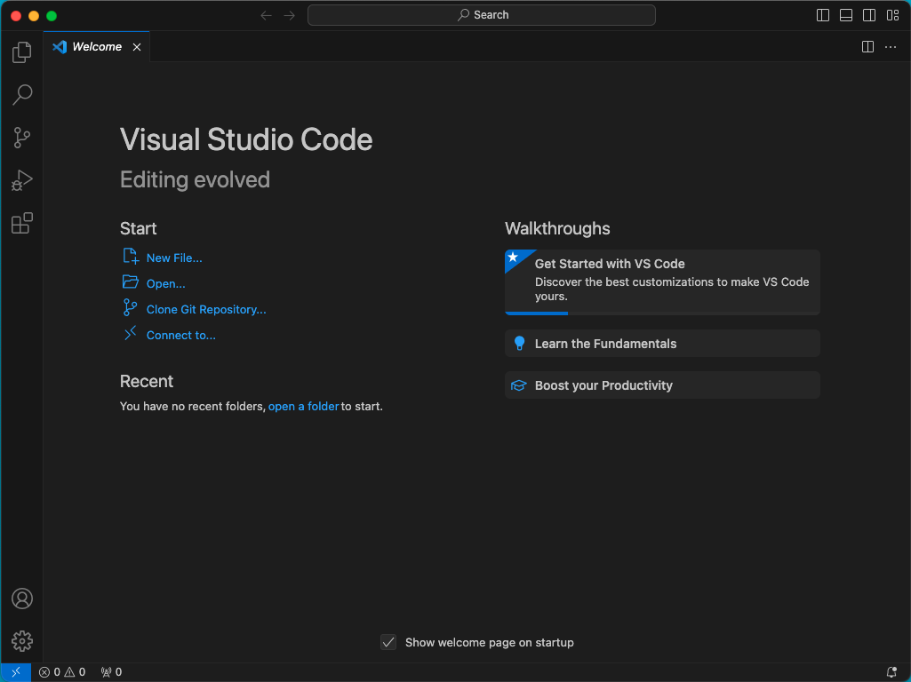Open the Extensions view
This screenshot has width=911, height=682.
(x=22, y=224)
